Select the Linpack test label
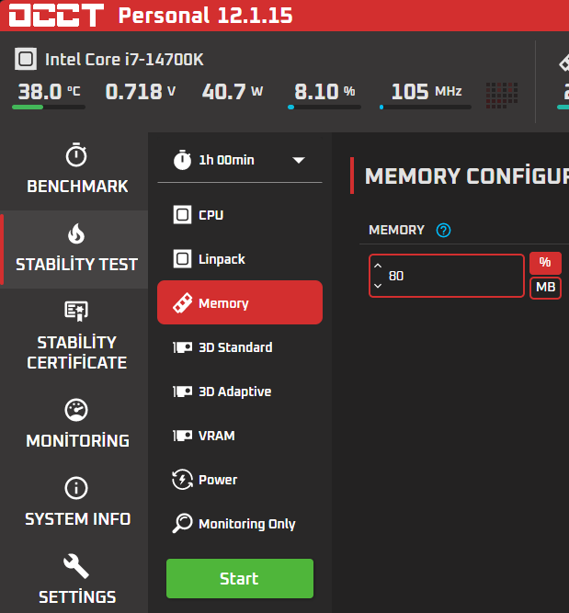 (x=222, y=259)
